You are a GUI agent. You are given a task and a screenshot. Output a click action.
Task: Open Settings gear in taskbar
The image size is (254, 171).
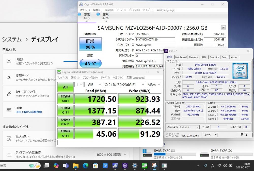tap(135, 166)
